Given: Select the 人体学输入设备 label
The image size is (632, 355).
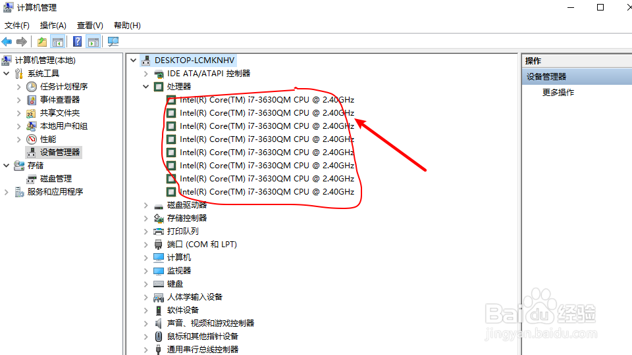Looking at the screenshot, I should [x=195, y=297].
